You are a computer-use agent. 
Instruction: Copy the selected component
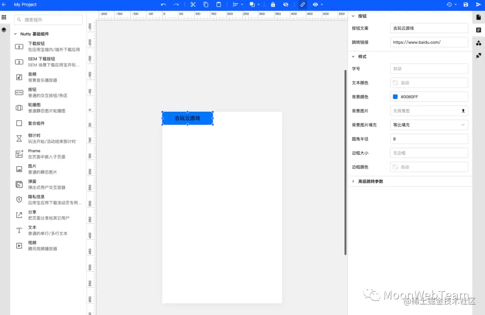click(206, 4)
